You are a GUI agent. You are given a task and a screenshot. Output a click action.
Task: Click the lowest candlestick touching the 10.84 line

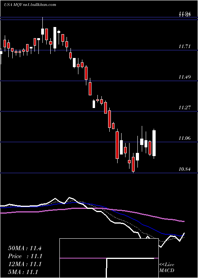(x=133, y=163)
